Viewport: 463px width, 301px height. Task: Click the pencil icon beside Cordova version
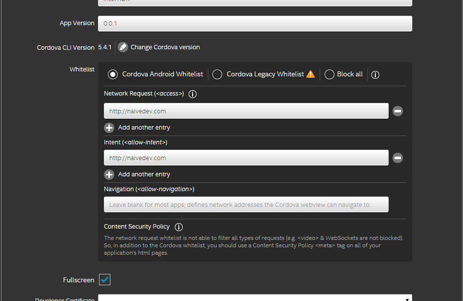coord(123,47)
